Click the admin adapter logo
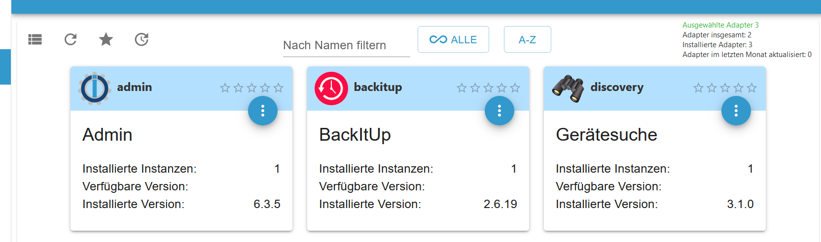 [x=94, y=89]
